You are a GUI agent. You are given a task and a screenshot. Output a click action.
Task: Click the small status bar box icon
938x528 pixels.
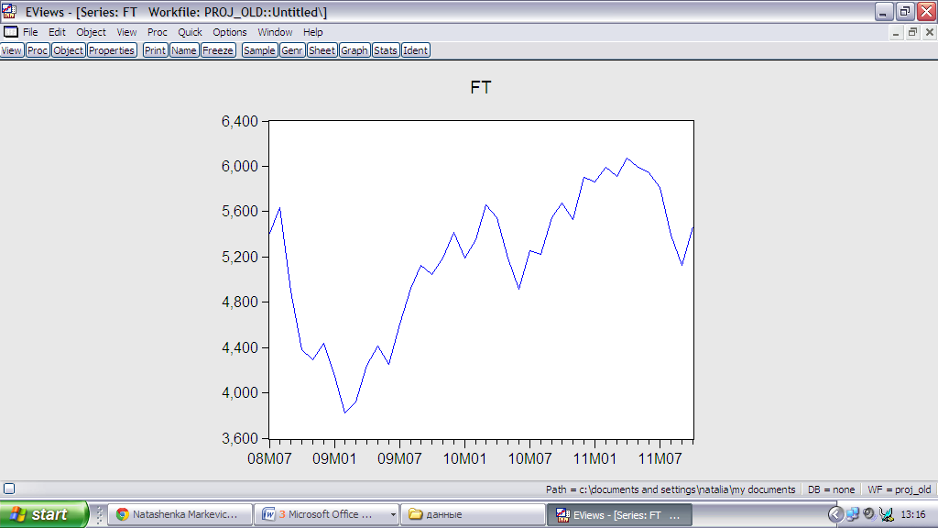(9, 489)
